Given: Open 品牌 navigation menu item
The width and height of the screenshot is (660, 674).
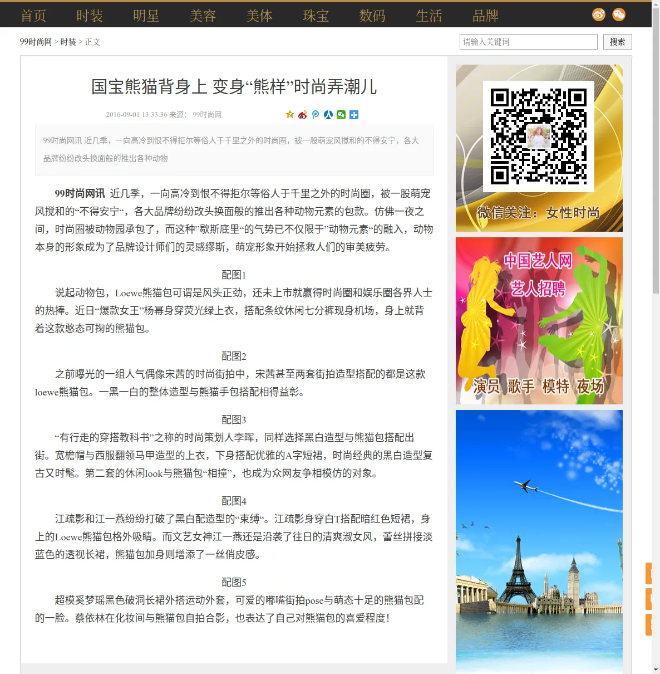Looking at the screenshot, I should coord(486,16).
